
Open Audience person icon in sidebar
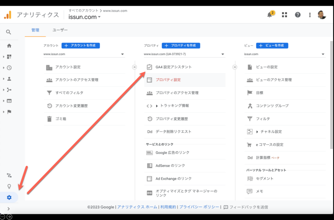point(9,79)
